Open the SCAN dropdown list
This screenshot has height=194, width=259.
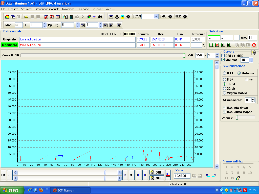[x=156, y=16]
